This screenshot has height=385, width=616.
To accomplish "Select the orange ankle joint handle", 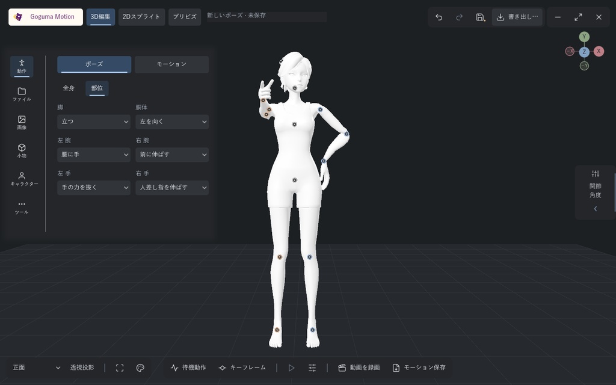I will [277, 330].
